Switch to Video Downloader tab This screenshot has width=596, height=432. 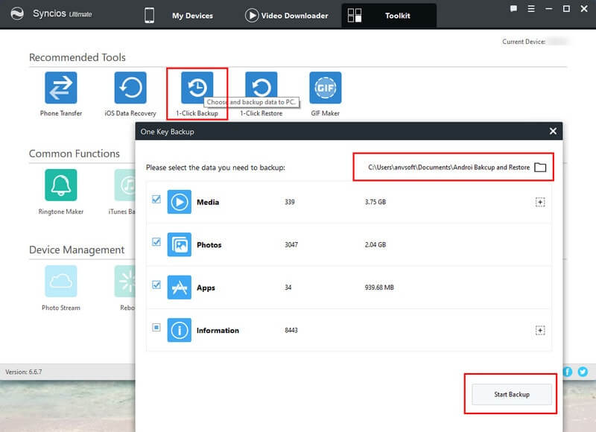coord(294,16)
